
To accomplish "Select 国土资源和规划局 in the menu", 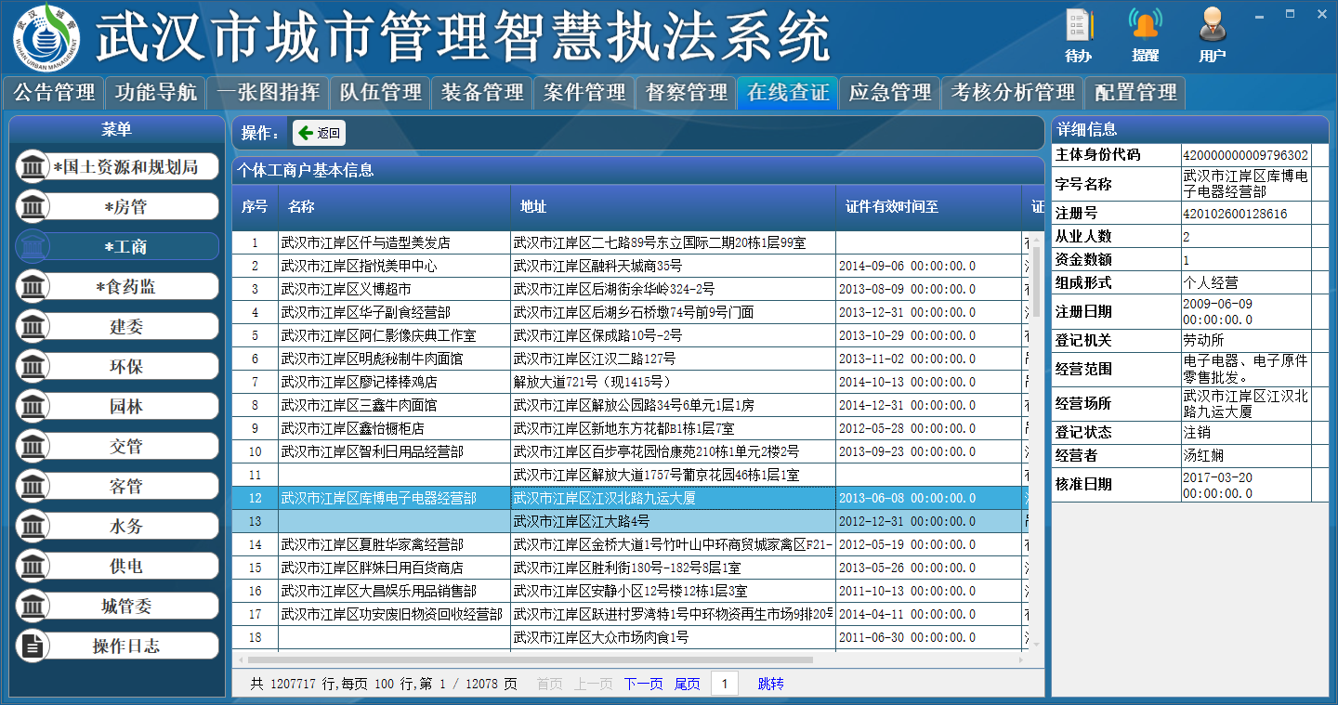I will point(118,167).
